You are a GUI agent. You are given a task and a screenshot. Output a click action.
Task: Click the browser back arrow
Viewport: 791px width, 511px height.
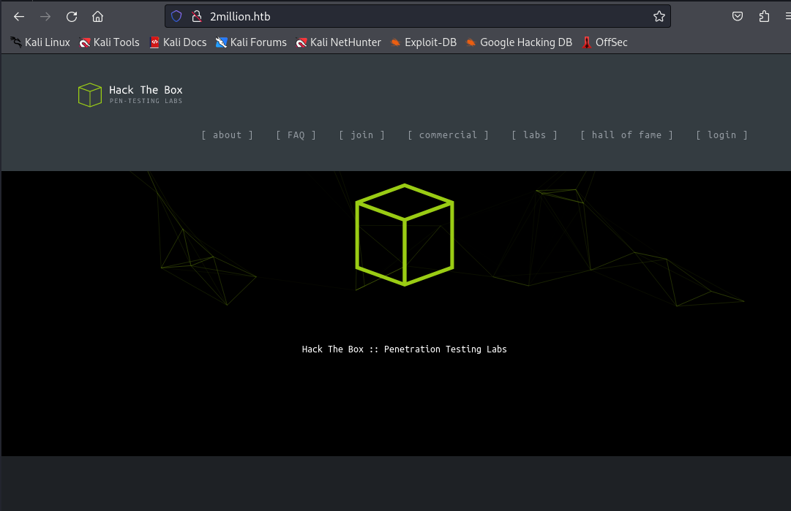click(x=19, y=17)
